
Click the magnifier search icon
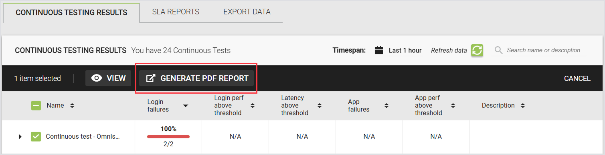click(498, 50)
